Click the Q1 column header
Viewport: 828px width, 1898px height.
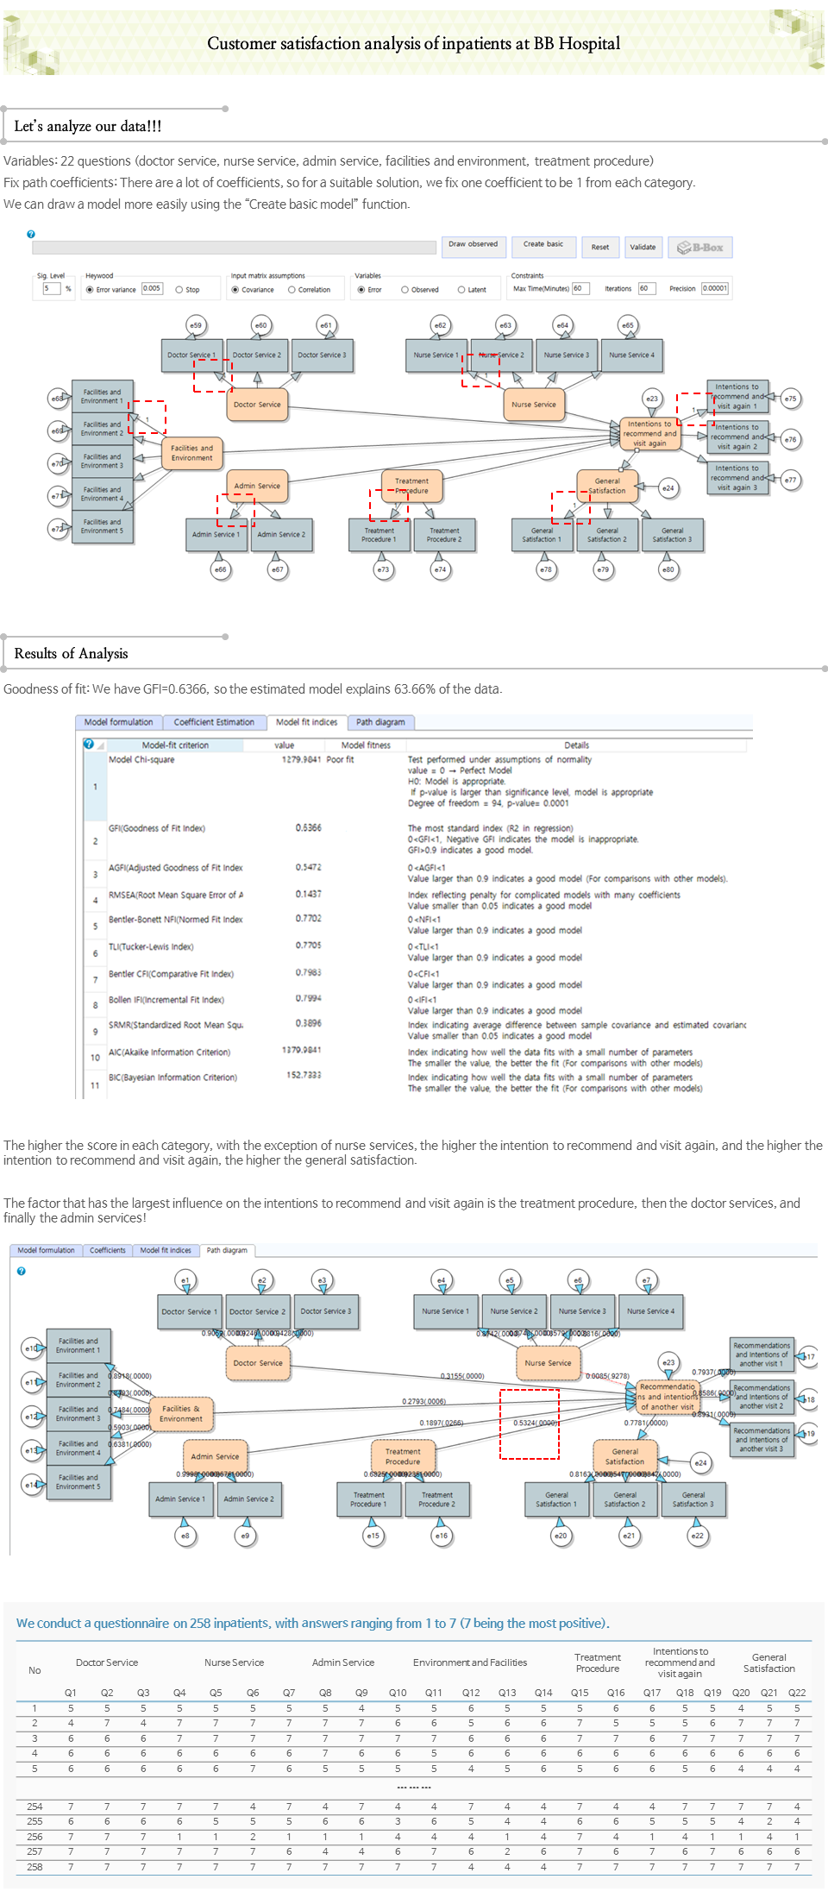tap(71, 1693)
